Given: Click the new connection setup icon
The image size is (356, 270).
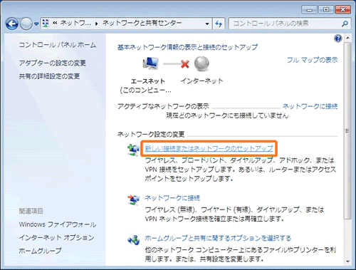Looking at the screenshot, I should tap(133, 150).
